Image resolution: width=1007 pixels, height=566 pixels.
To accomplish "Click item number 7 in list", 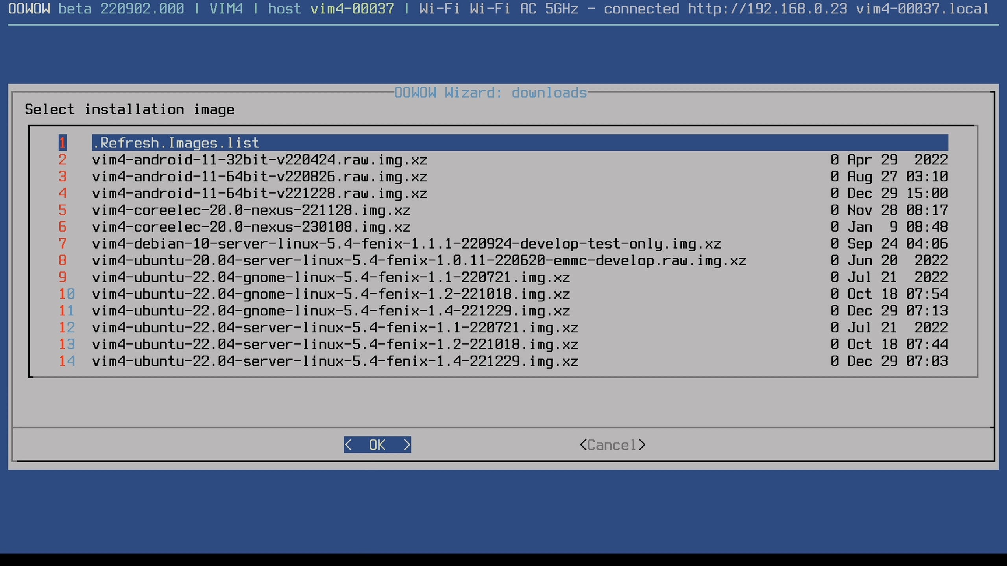I will [63, 244].
